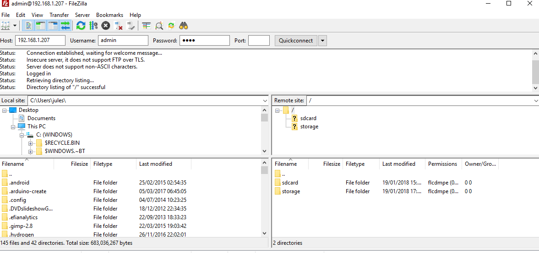539x253 pixels.
Task: Open the Site Manager icon
Action: coord(6,26)
